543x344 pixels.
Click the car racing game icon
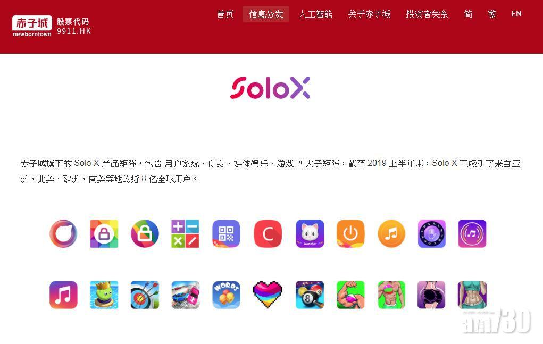(185, 295)
